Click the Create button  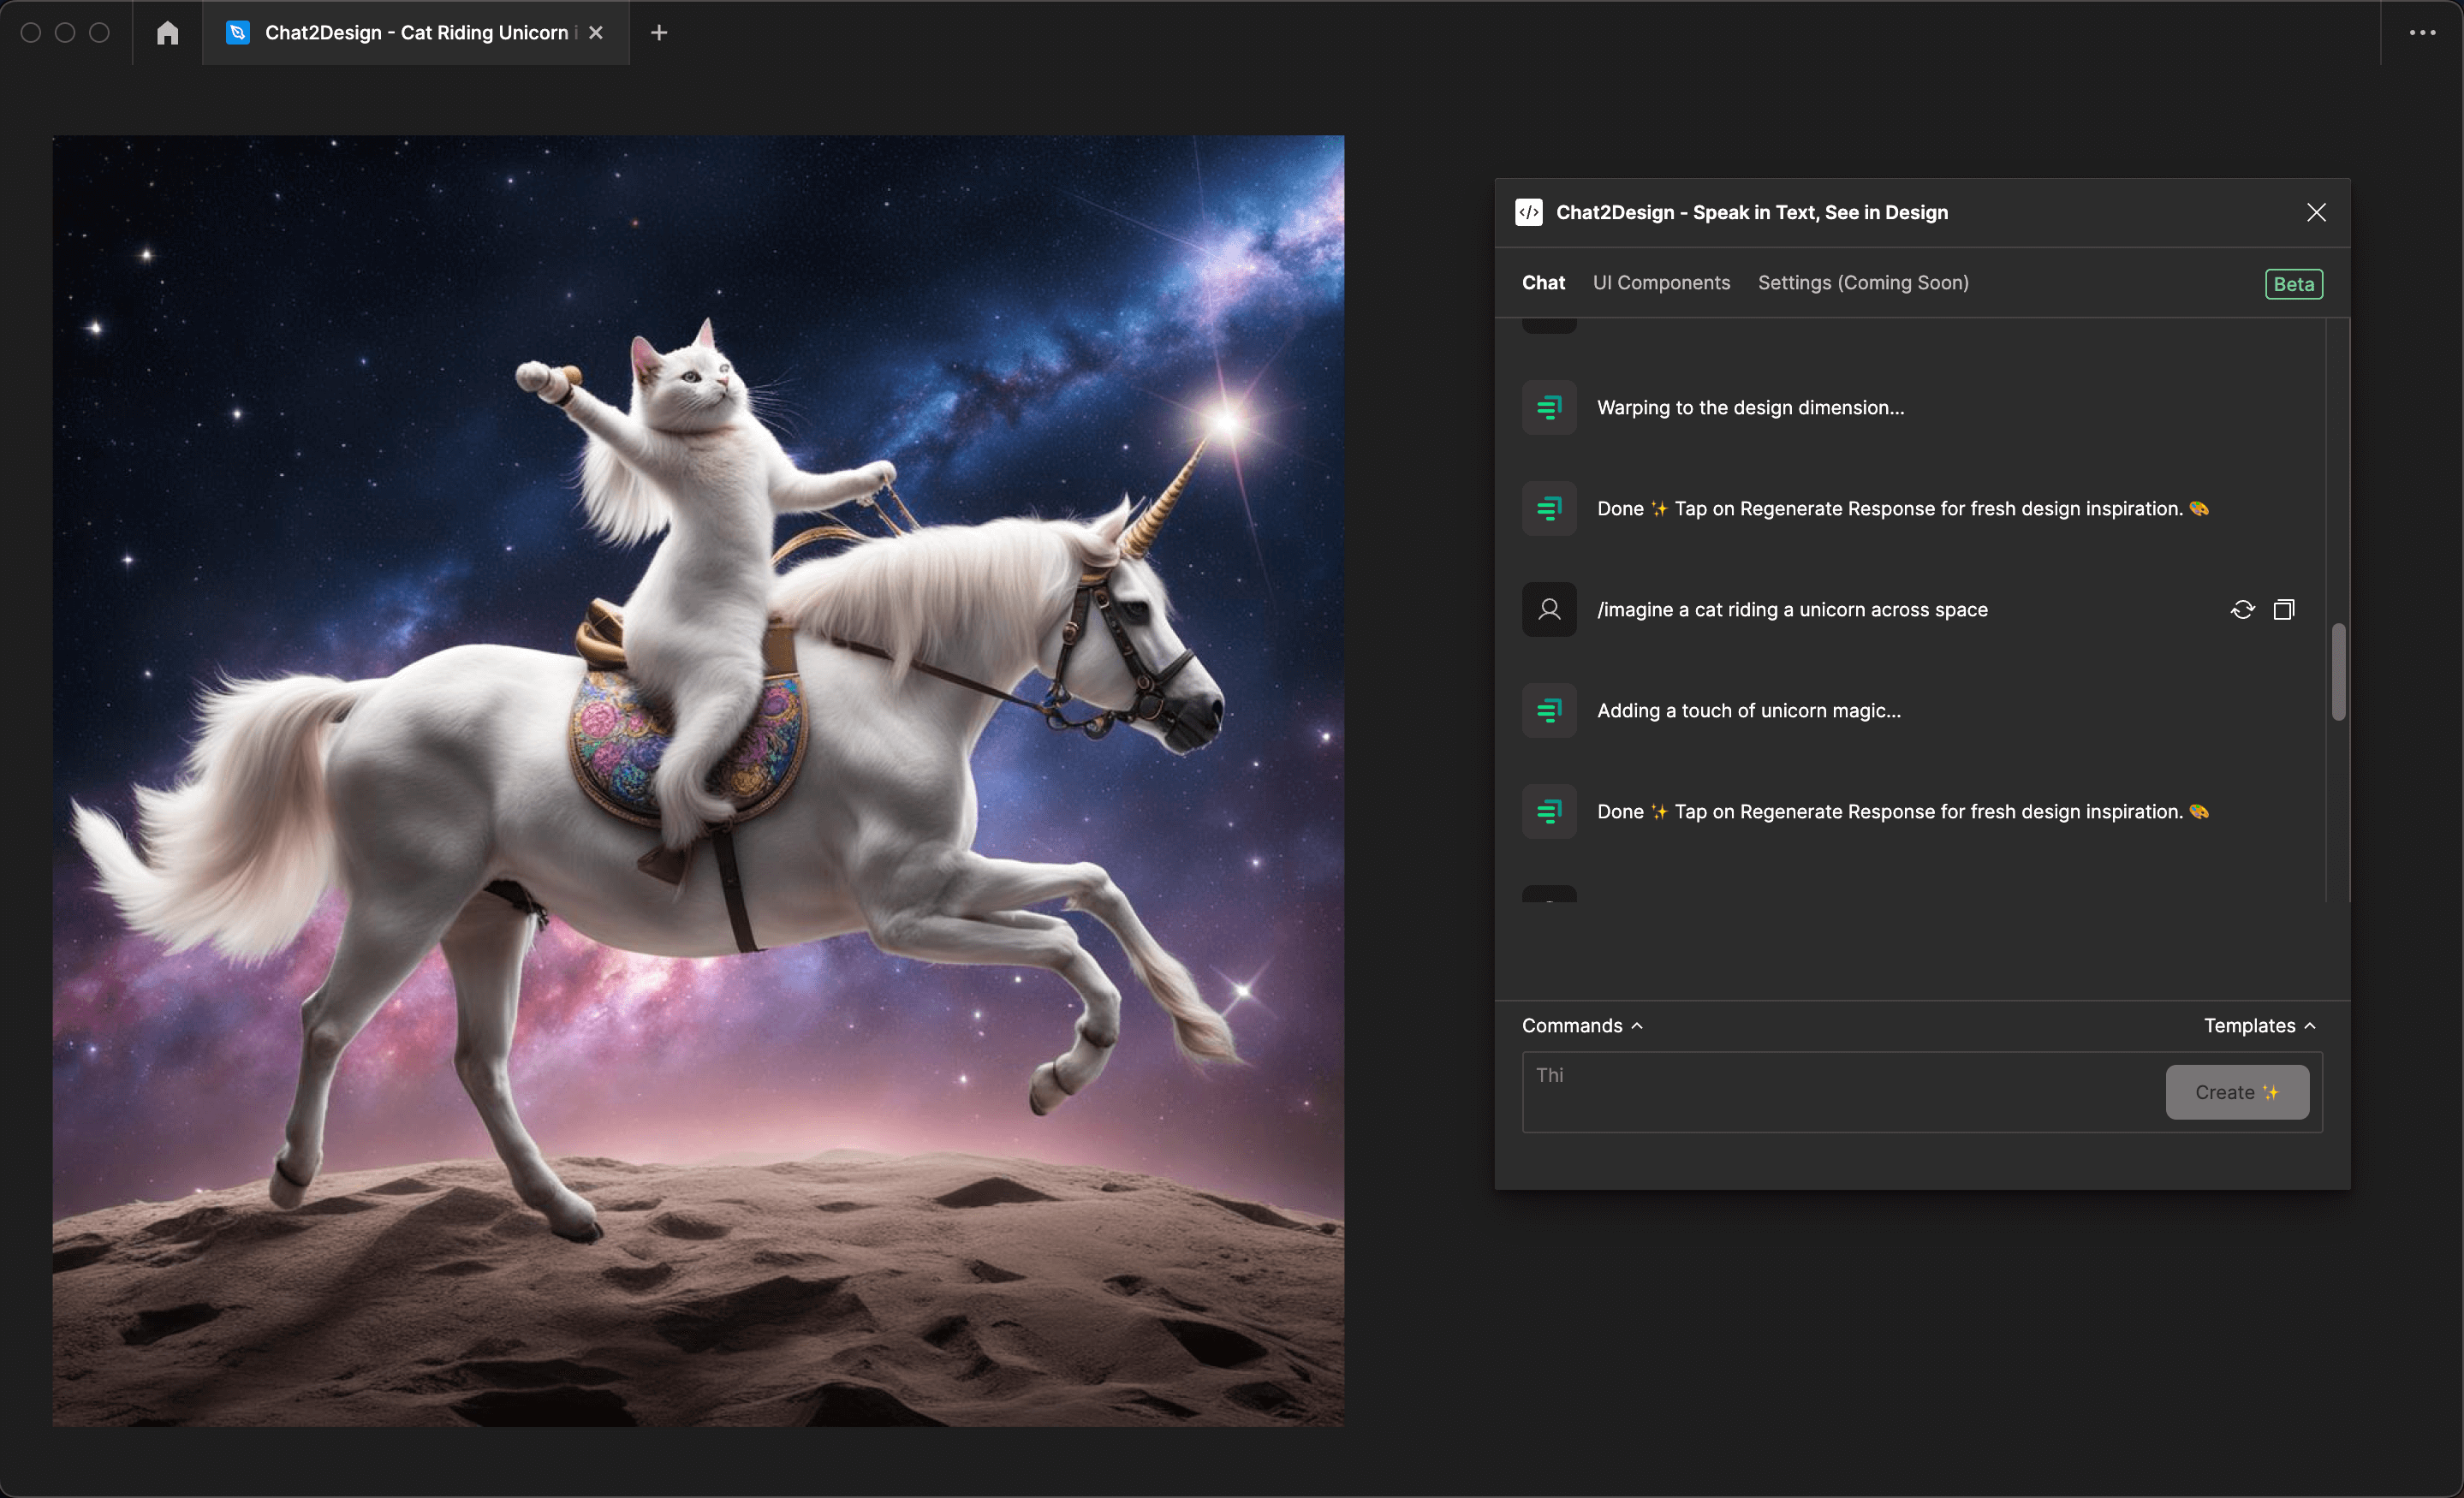pos(2237,1090)
